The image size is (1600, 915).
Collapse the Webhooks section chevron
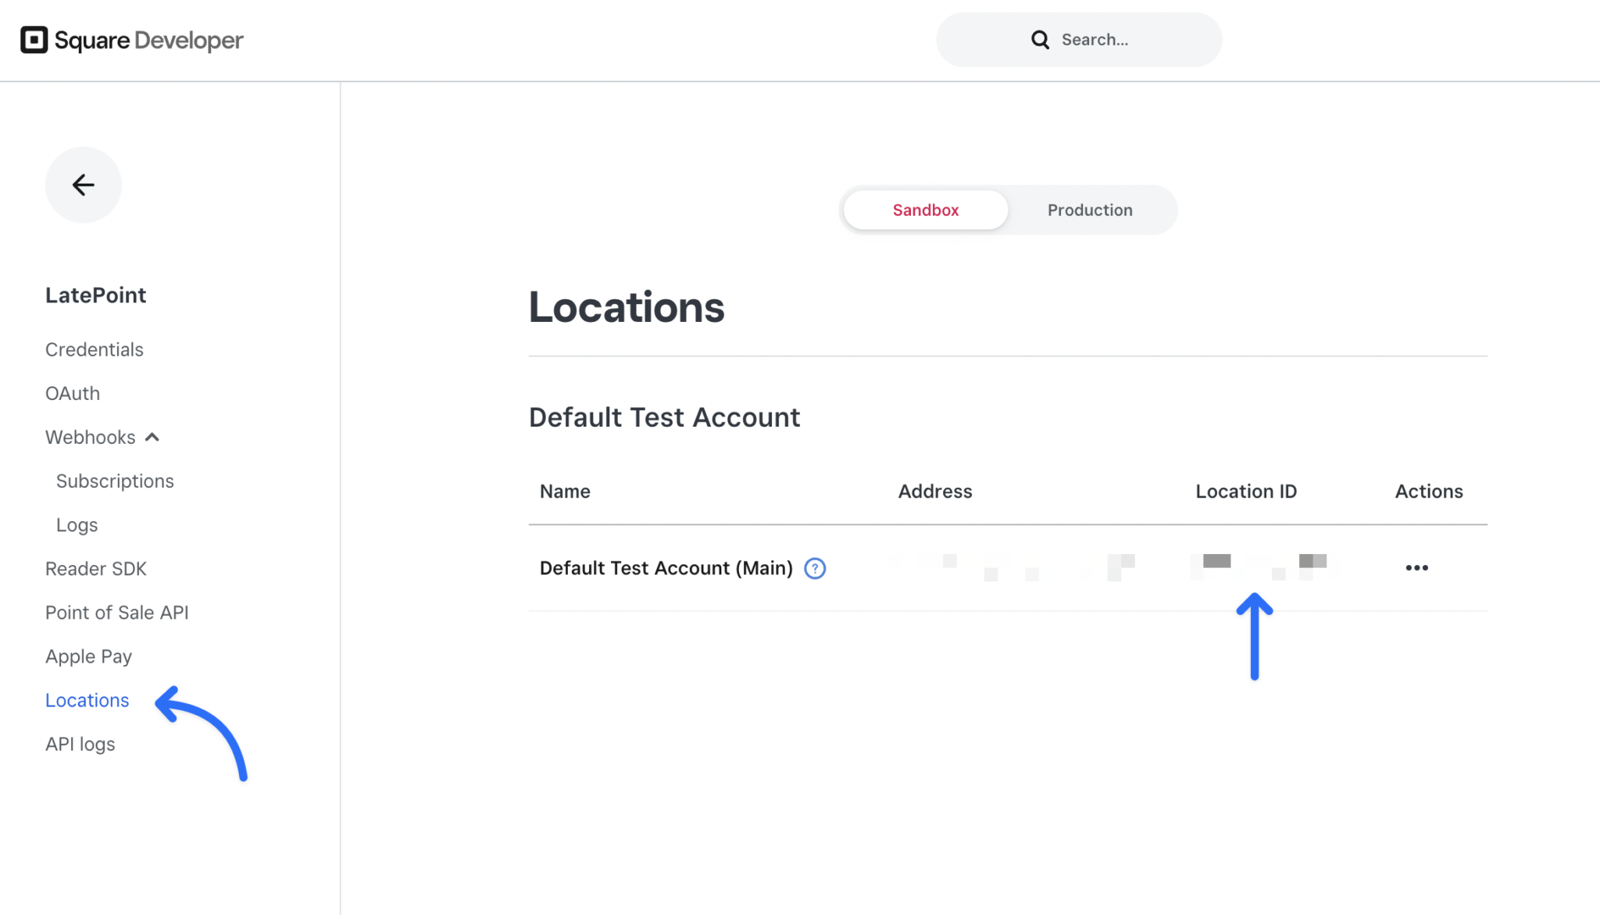[152, 438]
